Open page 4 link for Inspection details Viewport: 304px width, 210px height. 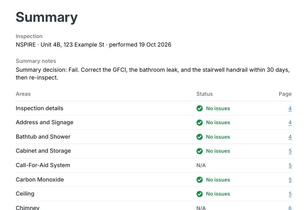(290, 108)
